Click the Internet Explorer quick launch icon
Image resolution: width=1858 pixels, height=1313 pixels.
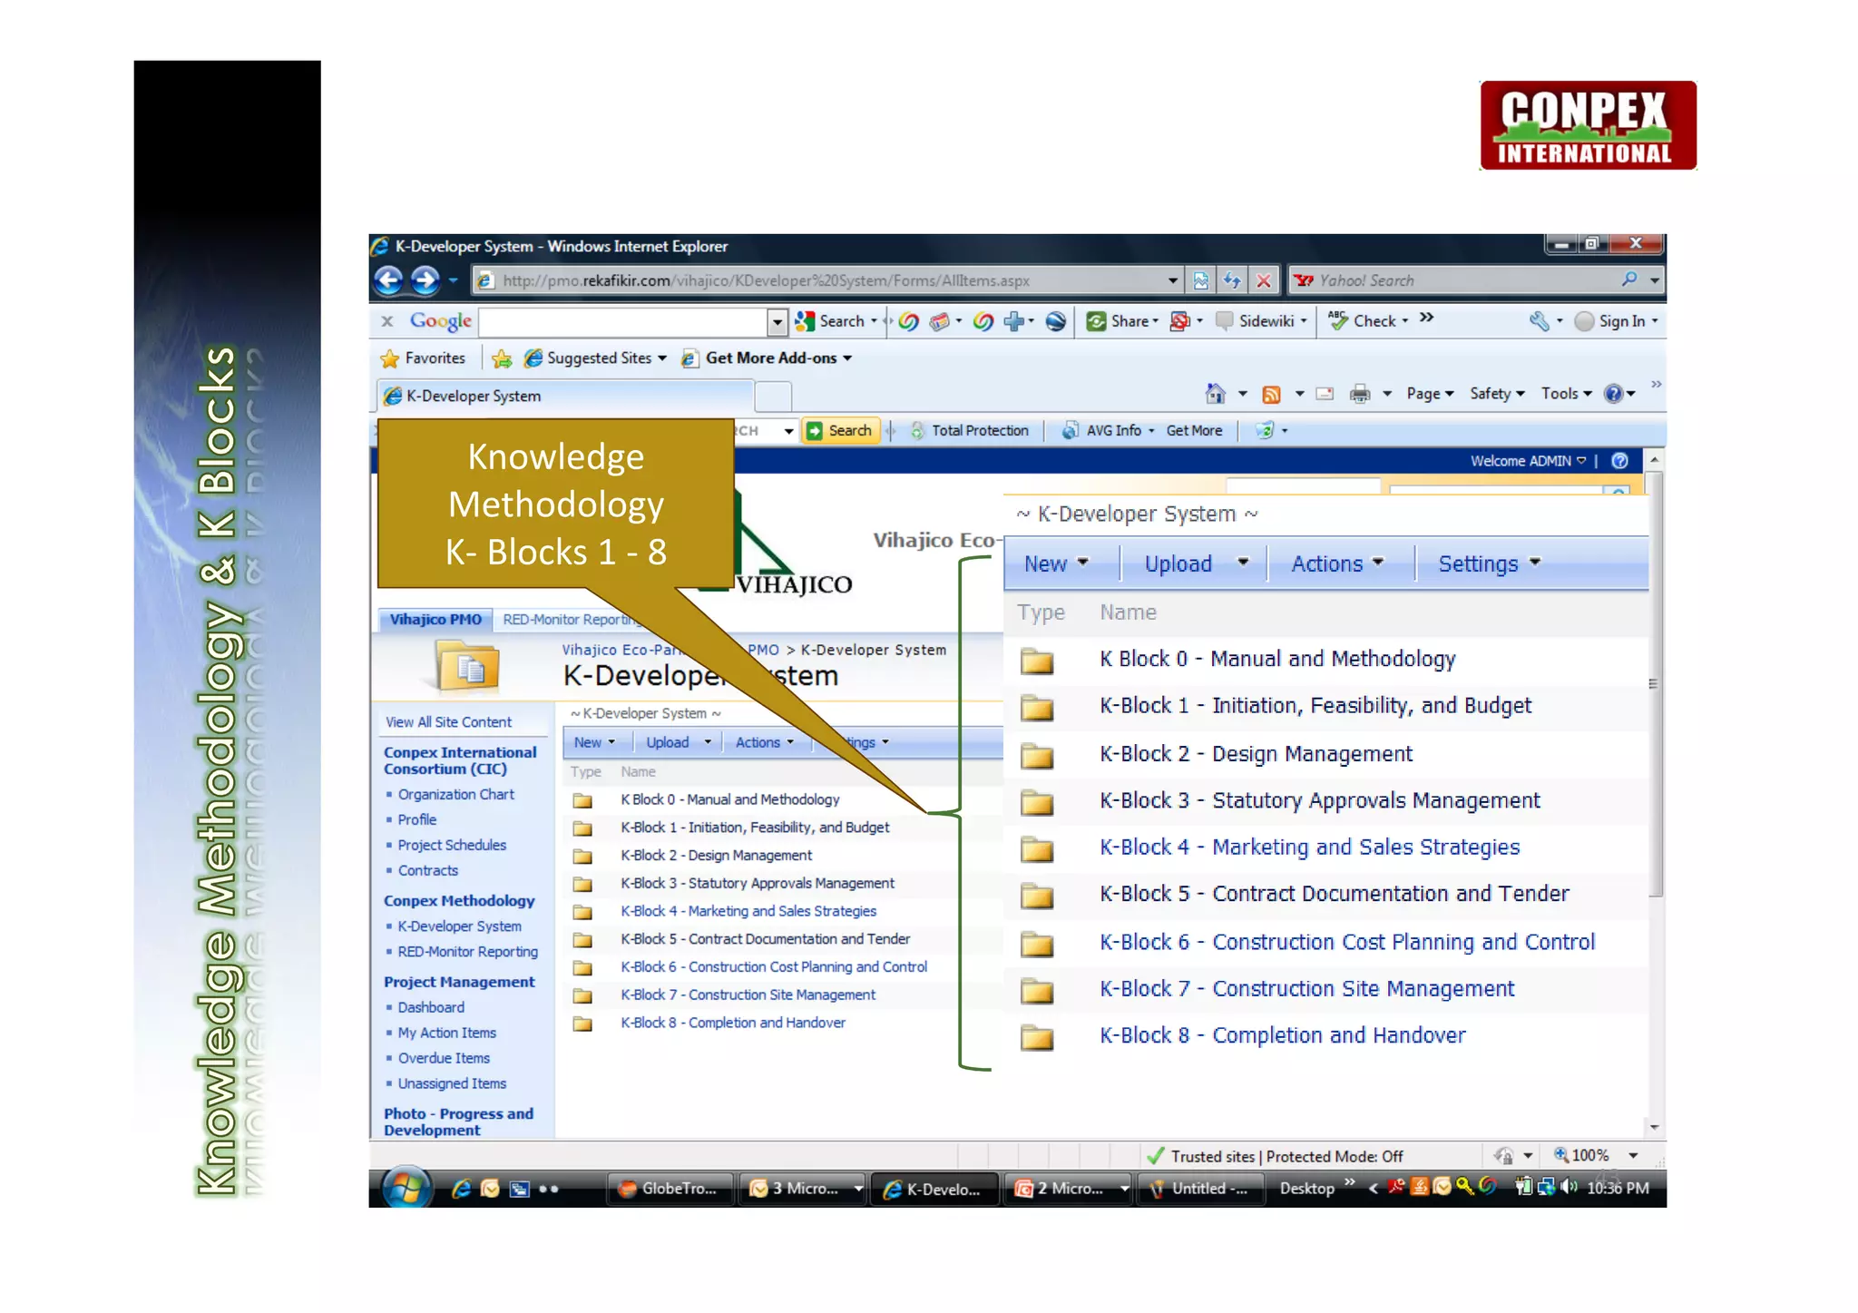pos(462,1189)
